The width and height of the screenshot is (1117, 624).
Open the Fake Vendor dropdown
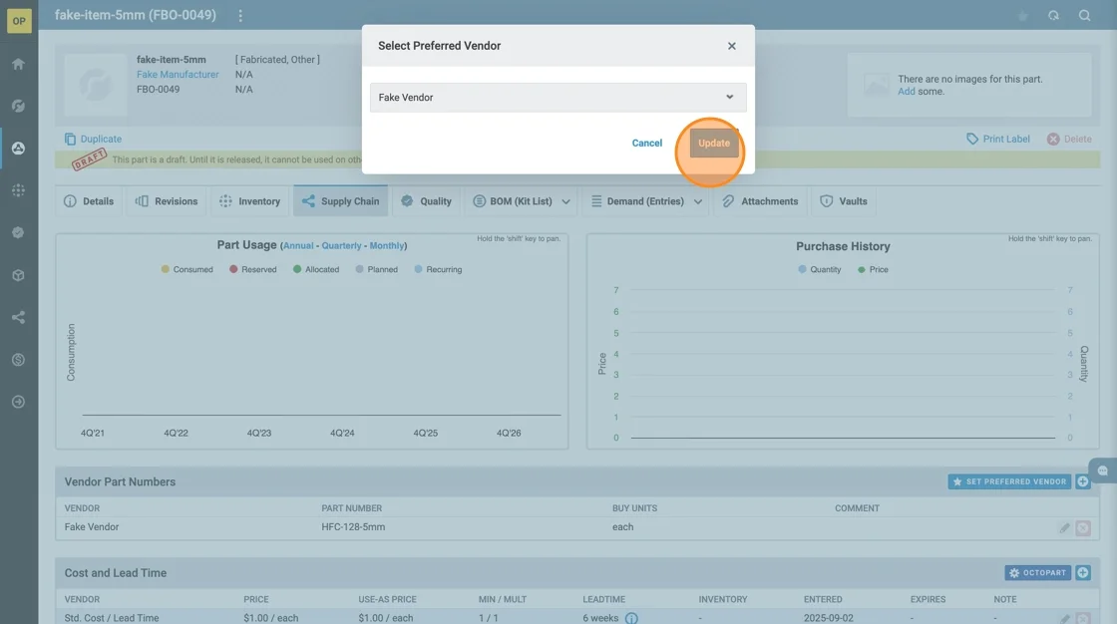coord(558,98)
